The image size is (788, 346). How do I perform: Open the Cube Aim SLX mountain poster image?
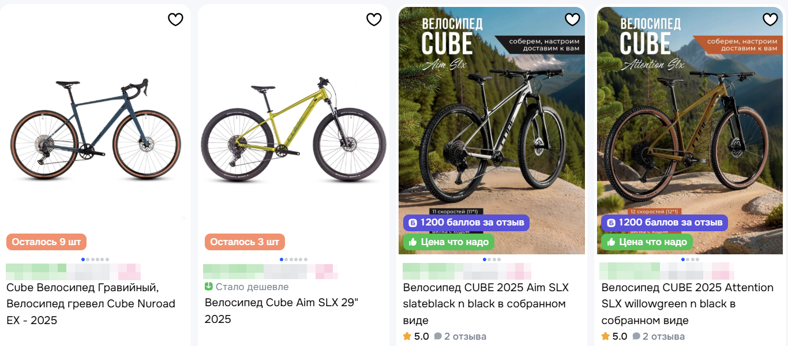(x=491, y=127)
